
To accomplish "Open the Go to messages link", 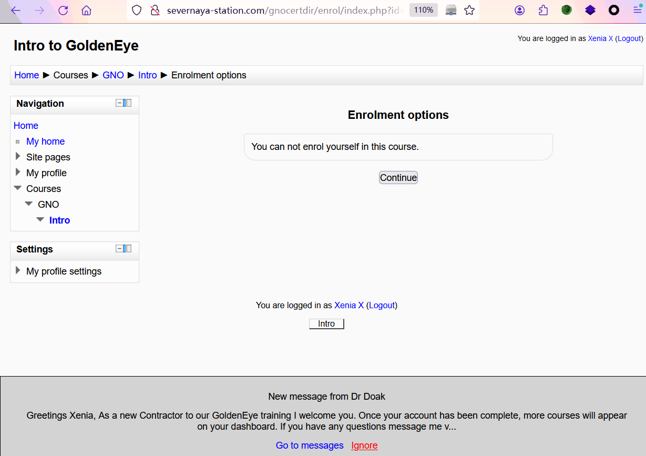I will click(x=310, y=445).
